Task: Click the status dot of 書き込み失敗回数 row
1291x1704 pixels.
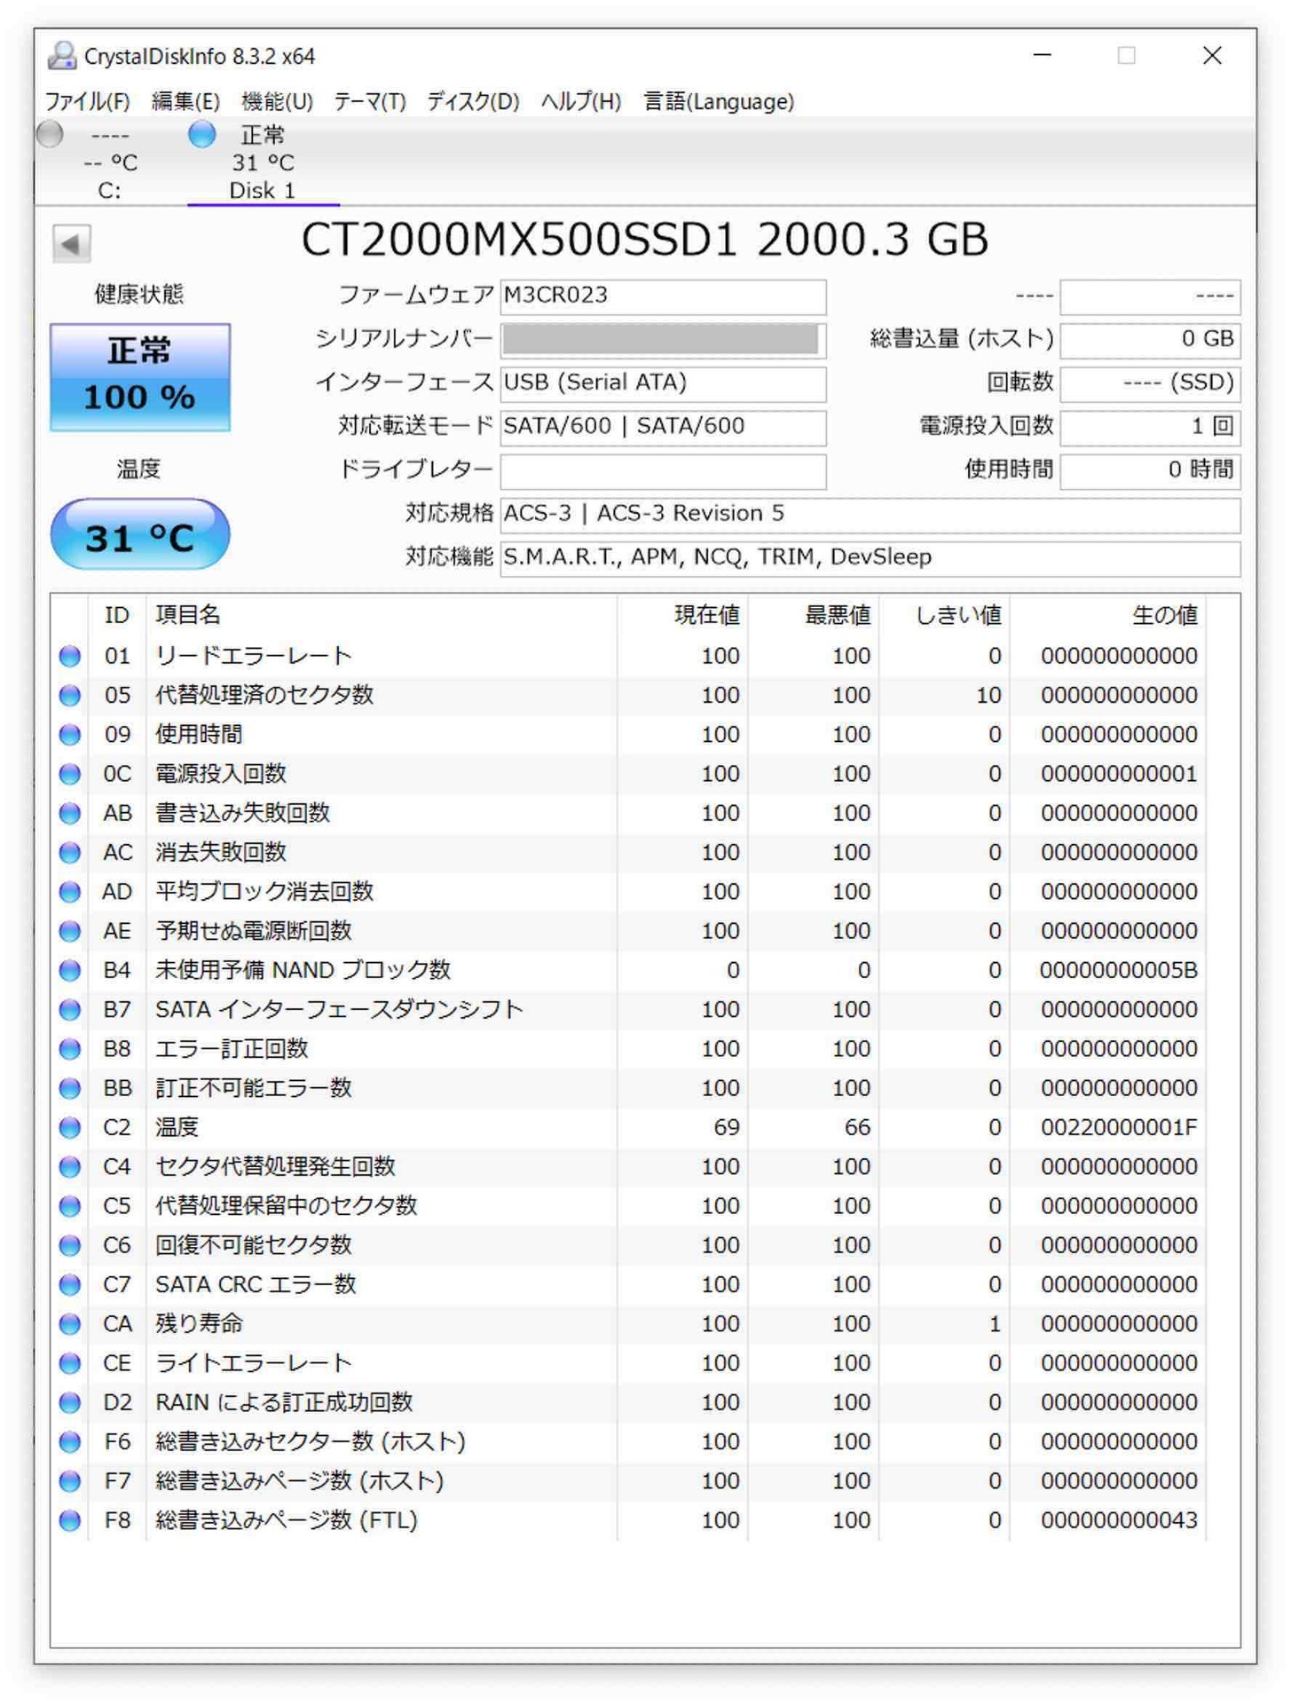Action: [x=70, y=813]
